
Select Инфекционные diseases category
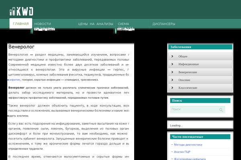[189, 64]
